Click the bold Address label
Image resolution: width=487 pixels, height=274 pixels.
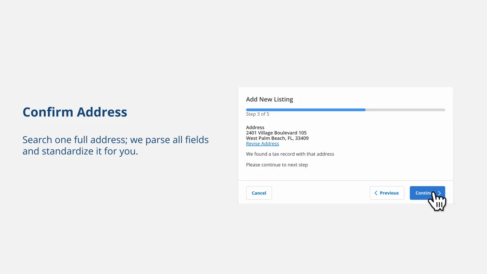(x=255, y=127)
